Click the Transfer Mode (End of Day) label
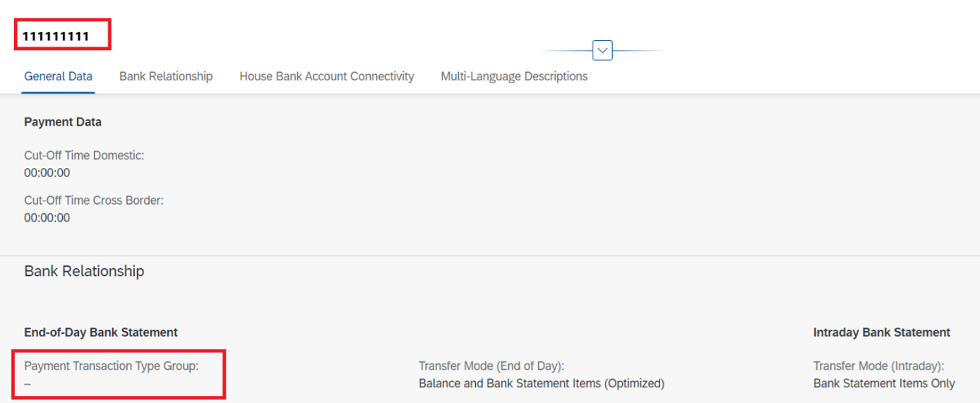Image resolution: width=980 pixels, height=403 pixels. tap(491, 366)
